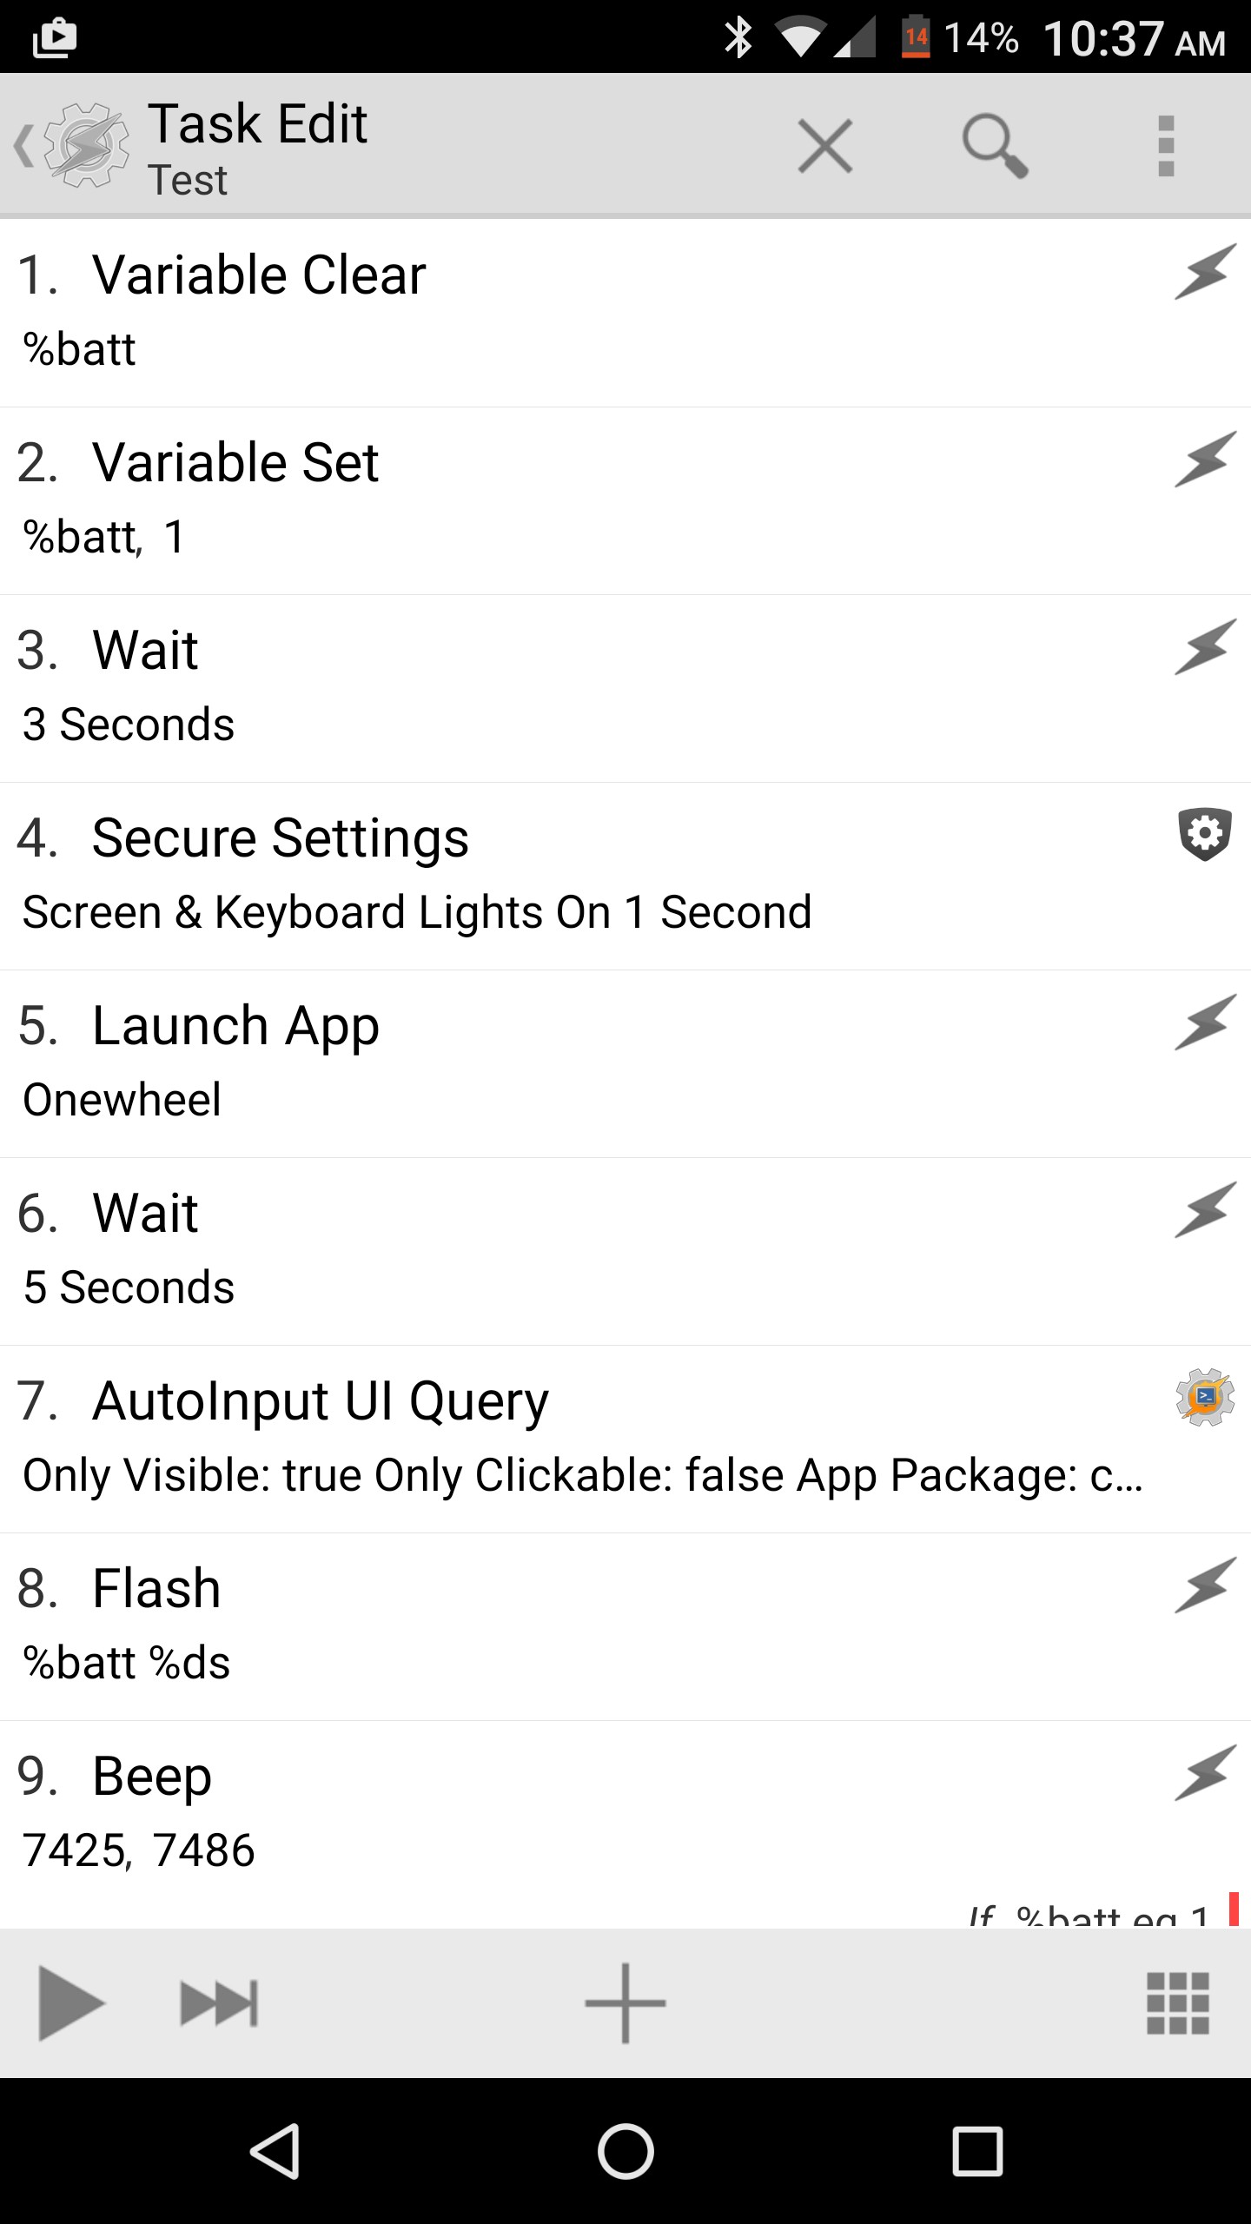Open the Flash %batt %ds action
This screenshot has width=1251, height=2224.
[521, 1626]
